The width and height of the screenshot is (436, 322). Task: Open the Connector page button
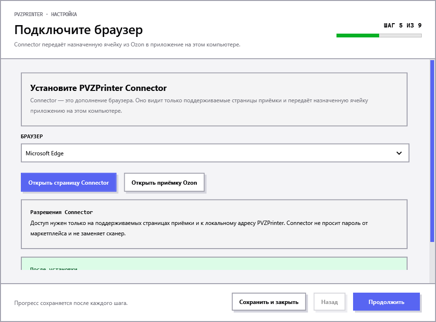click(68, 182)
